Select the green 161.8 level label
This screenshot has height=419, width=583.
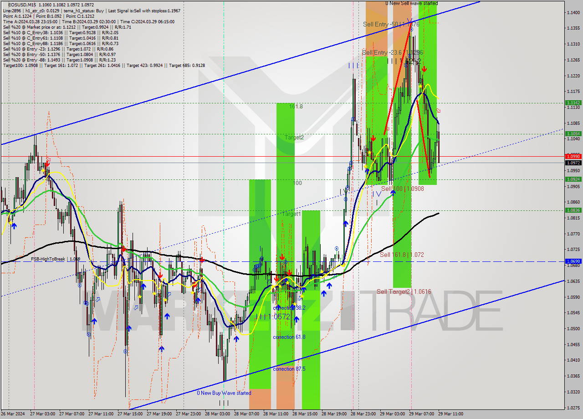click(x=296, y=106)
